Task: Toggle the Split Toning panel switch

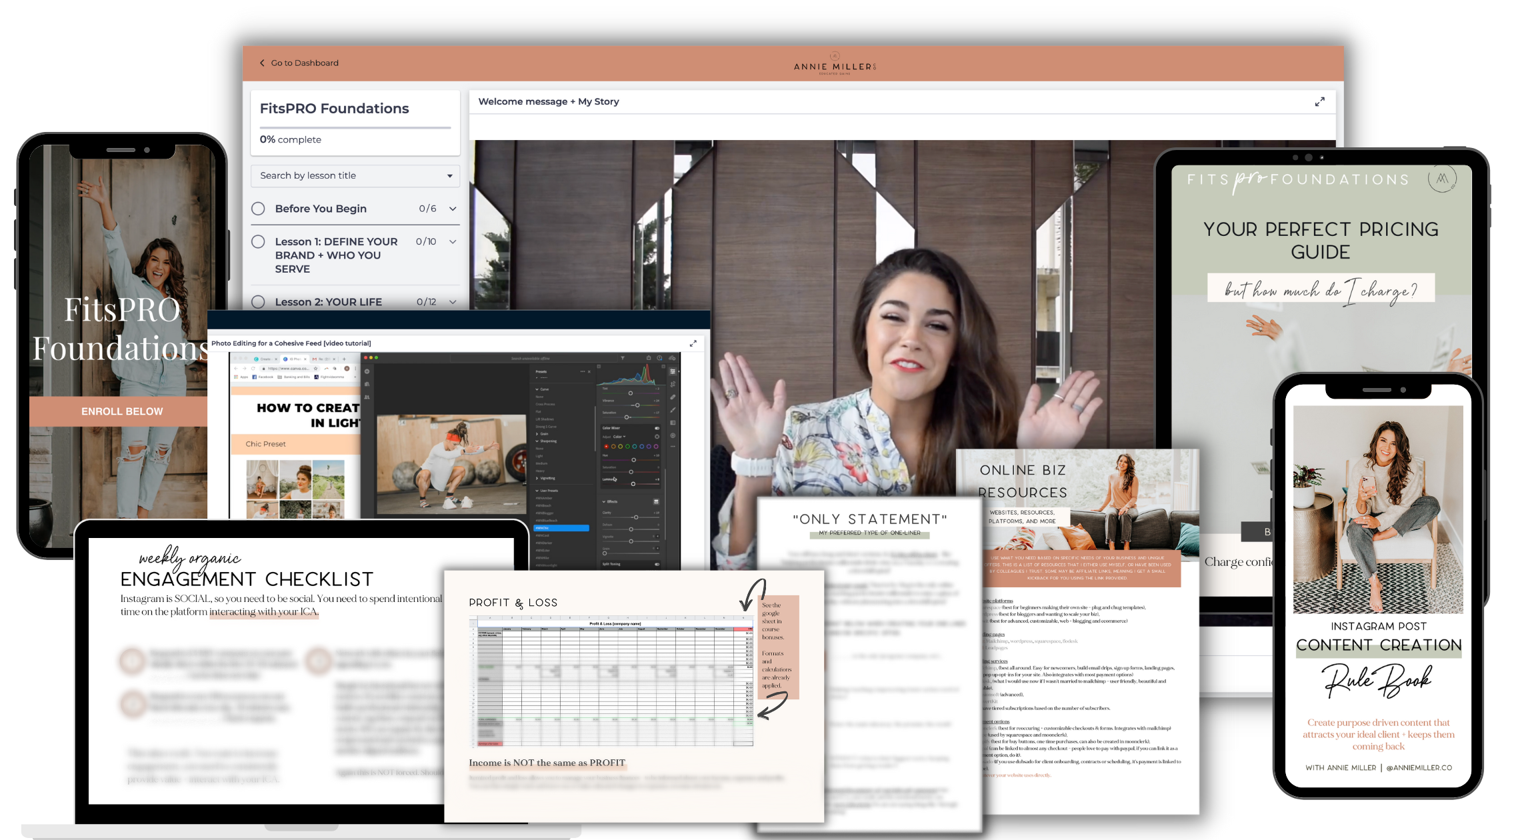Action: [657, 564]
